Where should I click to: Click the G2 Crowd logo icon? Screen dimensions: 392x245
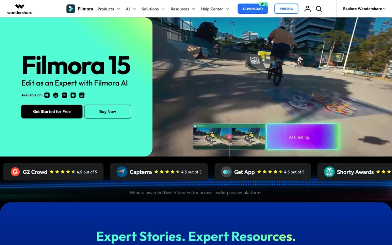(15, 172)
